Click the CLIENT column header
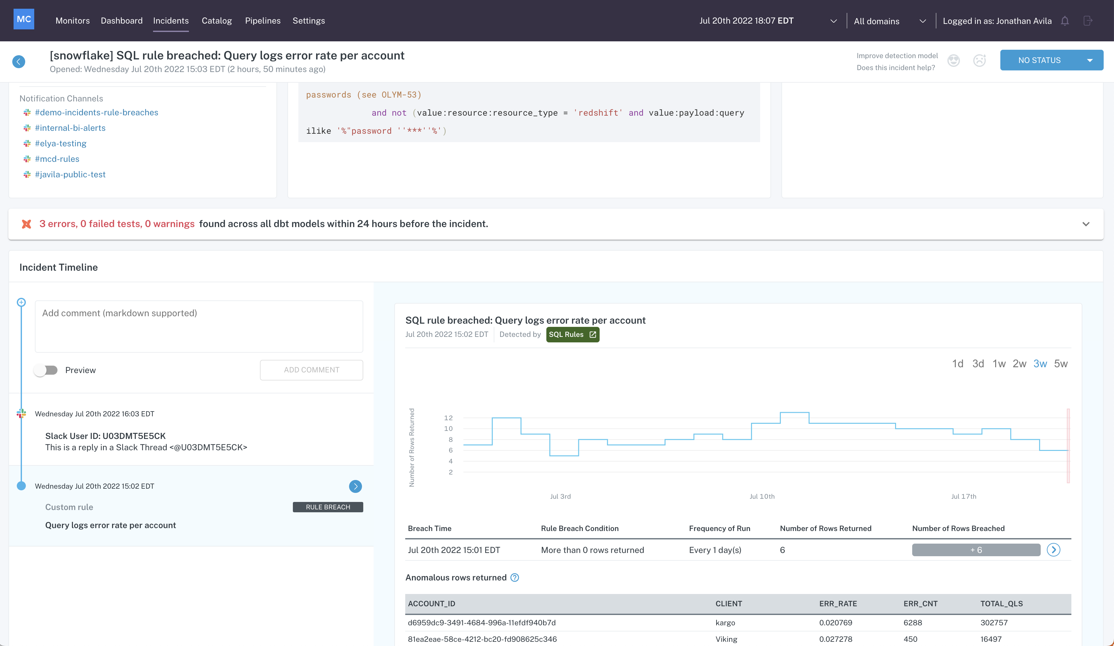Screen dimensions: 1114x646 (728, 604)
